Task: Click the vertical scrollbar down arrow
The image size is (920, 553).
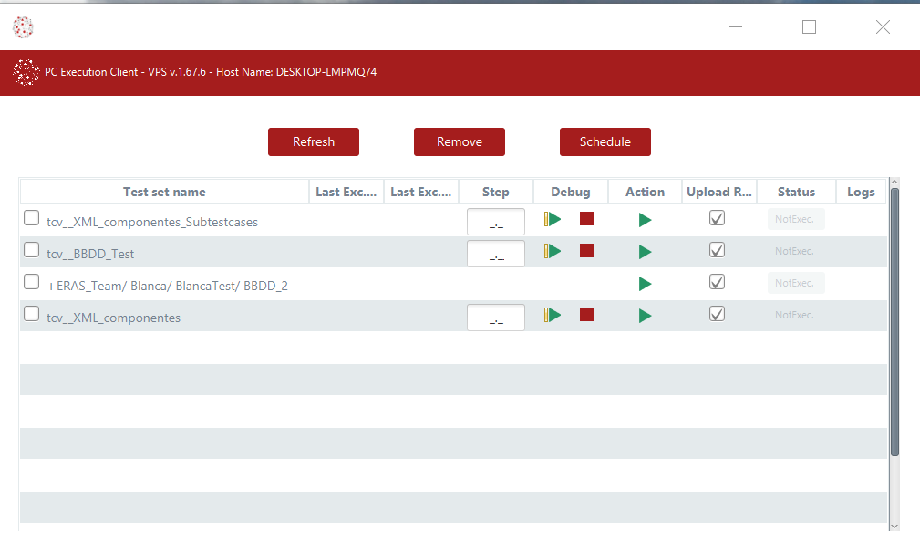Action: click(894, 526)
